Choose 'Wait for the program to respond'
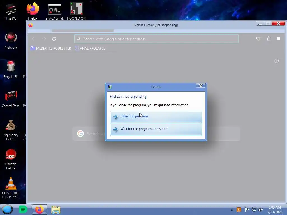The image size is (287, 215). click(156, 130)
